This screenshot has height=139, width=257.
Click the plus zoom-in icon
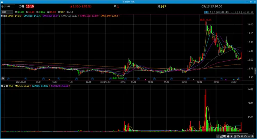pos(252,136)
